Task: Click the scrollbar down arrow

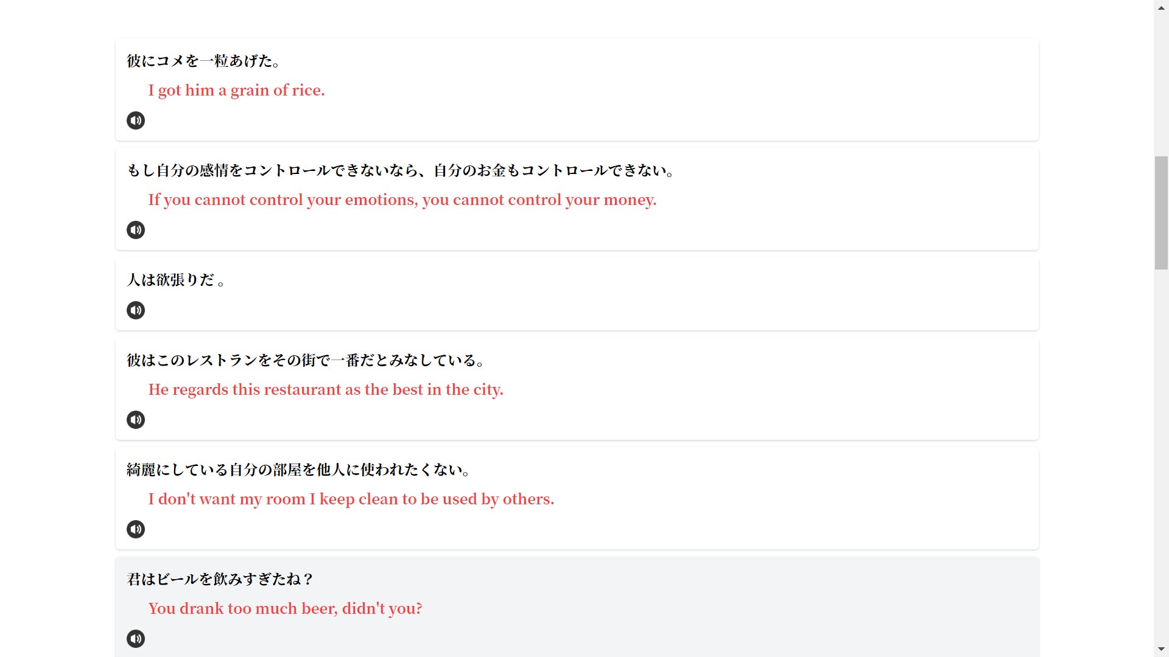Action: 1161,650
